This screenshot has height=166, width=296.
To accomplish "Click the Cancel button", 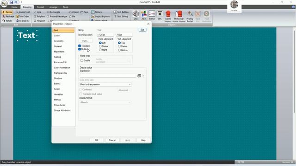I will (x=112, y=140).
